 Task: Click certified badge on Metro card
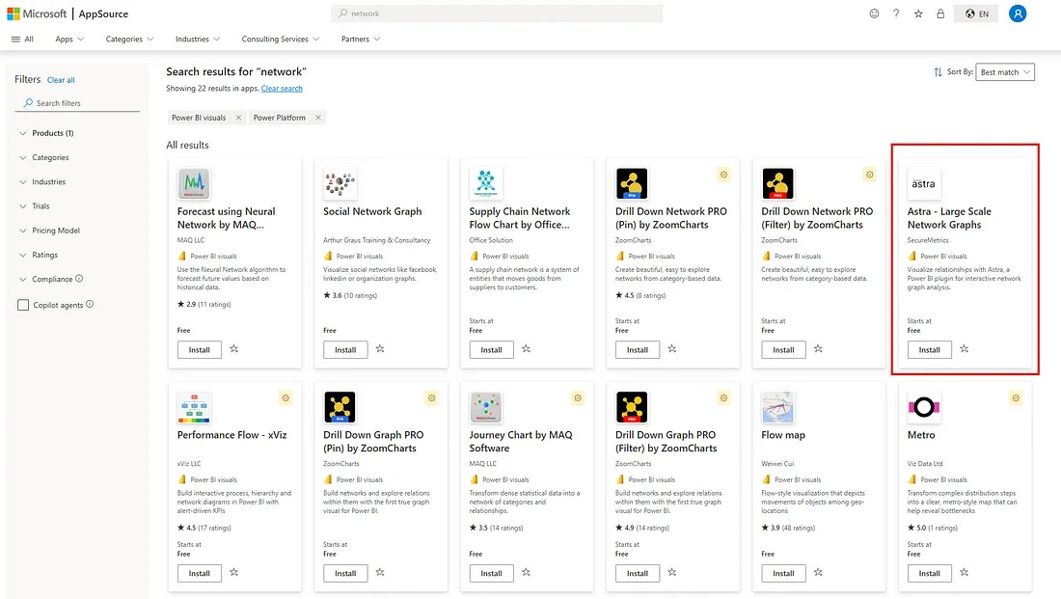[x=1016, y=398]
